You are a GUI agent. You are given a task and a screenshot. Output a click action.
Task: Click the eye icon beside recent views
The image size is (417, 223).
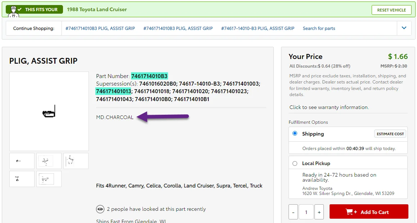click(100, 209)
